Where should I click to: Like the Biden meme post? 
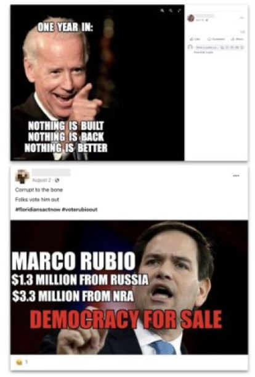[x=195, y=39]
